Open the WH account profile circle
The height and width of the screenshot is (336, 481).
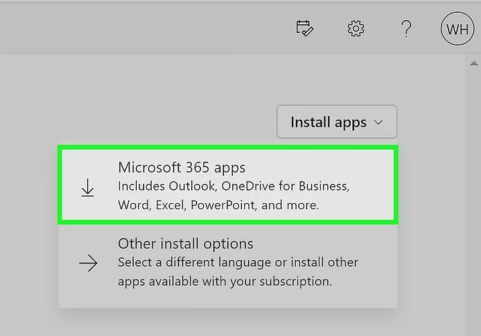[458, 29]
